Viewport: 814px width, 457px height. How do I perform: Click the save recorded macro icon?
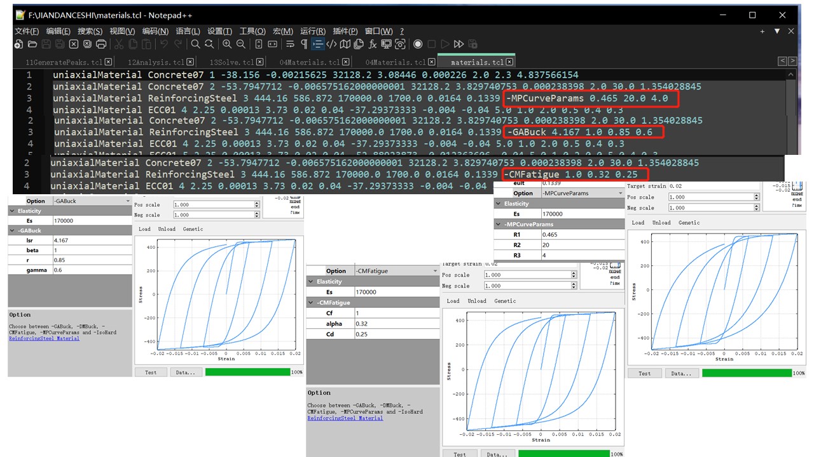474,44
